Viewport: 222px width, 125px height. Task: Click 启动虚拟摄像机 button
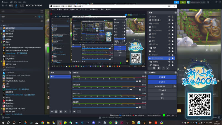160,86
